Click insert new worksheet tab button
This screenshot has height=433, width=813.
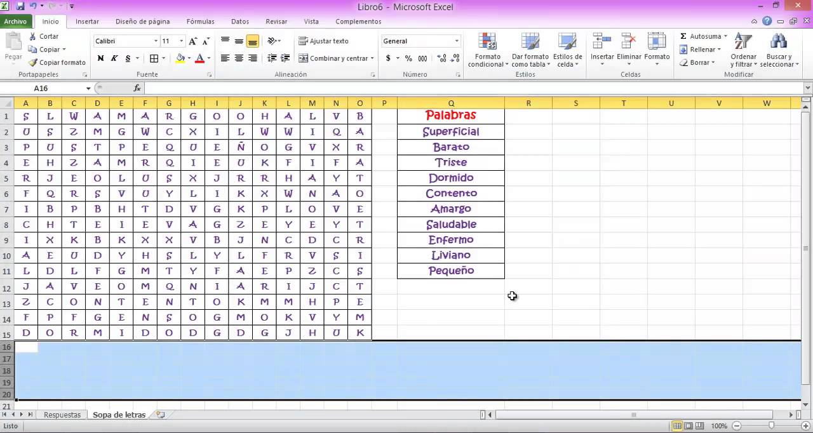(160, 415)
